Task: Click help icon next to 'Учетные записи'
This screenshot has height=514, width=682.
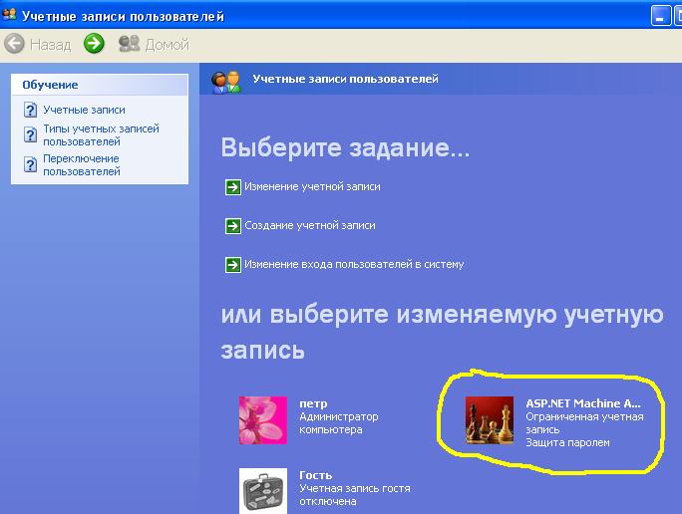Action: point(30,110)
